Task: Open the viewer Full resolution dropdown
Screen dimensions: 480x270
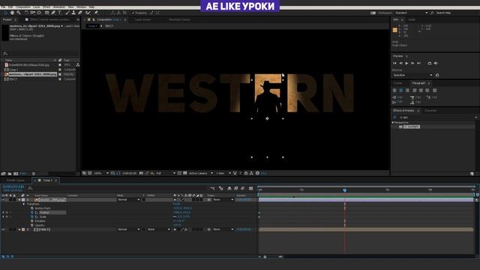Action: (166, 173)
